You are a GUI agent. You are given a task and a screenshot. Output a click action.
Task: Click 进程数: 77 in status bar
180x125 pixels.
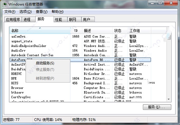pos(11,120)
